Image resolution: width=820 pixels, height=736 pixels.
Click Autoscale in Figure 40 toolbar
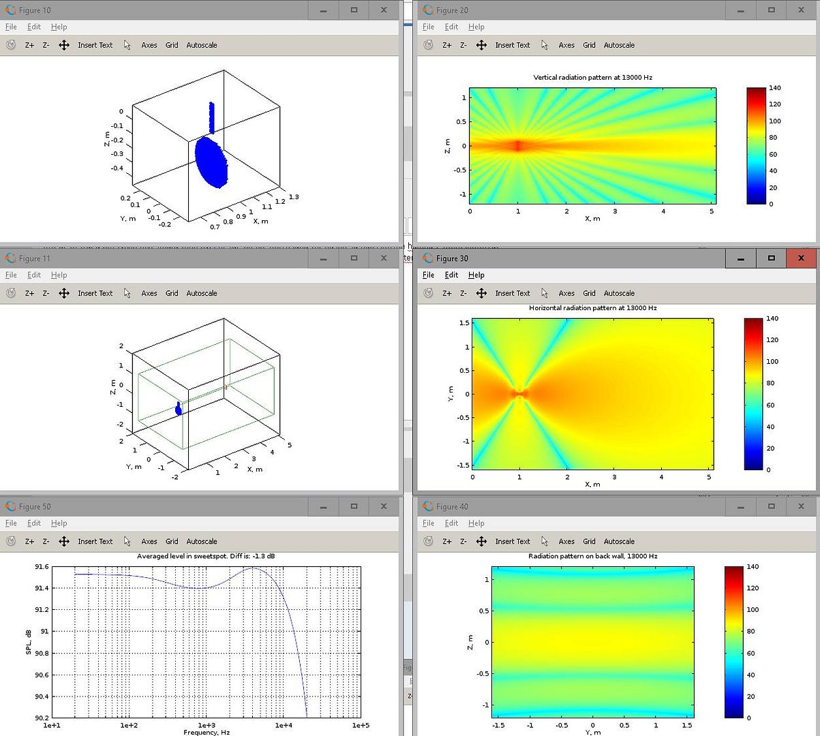pyautogui.click(x=619, y=541)
